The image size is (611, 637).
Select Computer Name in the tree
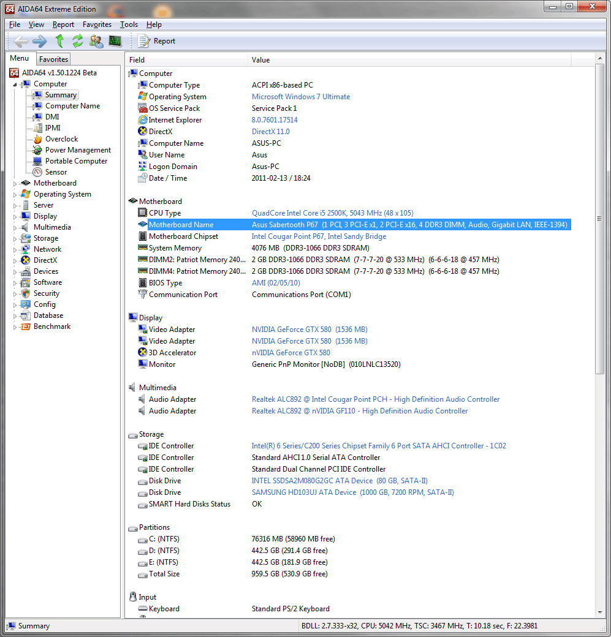(x=72, y=106)
